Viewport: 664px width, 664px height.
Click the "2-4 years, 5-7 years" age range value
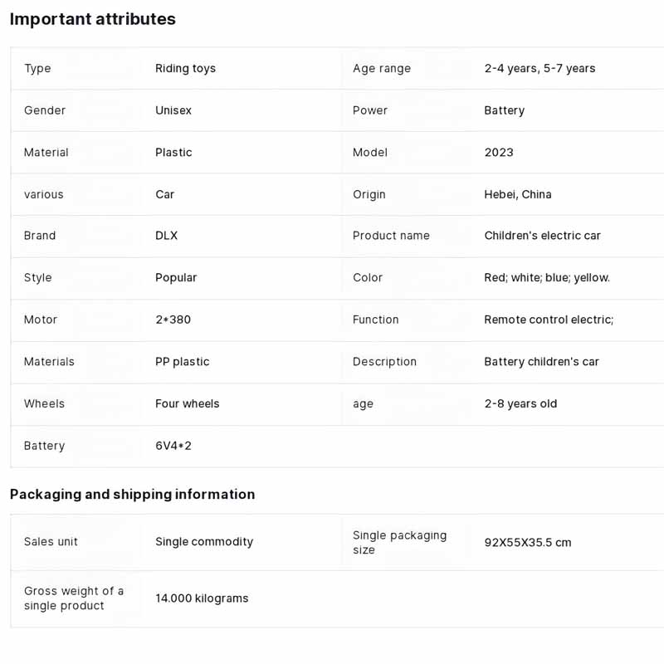(539, 68)
